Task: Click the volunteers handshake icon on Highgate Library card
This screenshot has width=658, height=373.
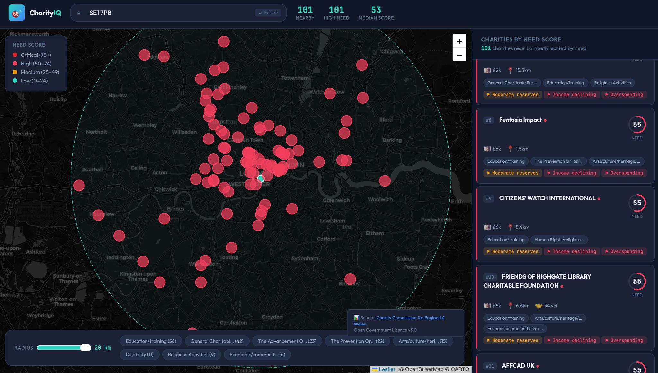Action: pos(538,306)
